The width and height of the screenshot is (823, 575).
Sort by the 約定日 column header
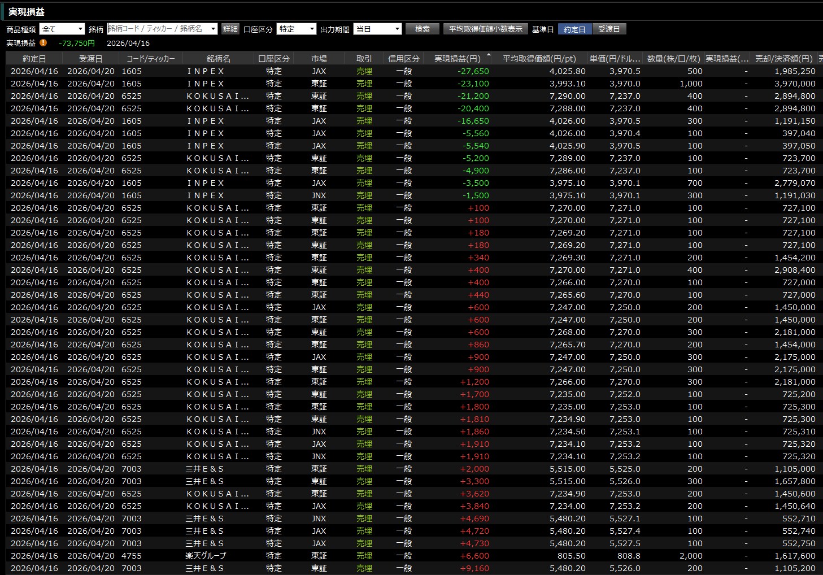(34, 59)
